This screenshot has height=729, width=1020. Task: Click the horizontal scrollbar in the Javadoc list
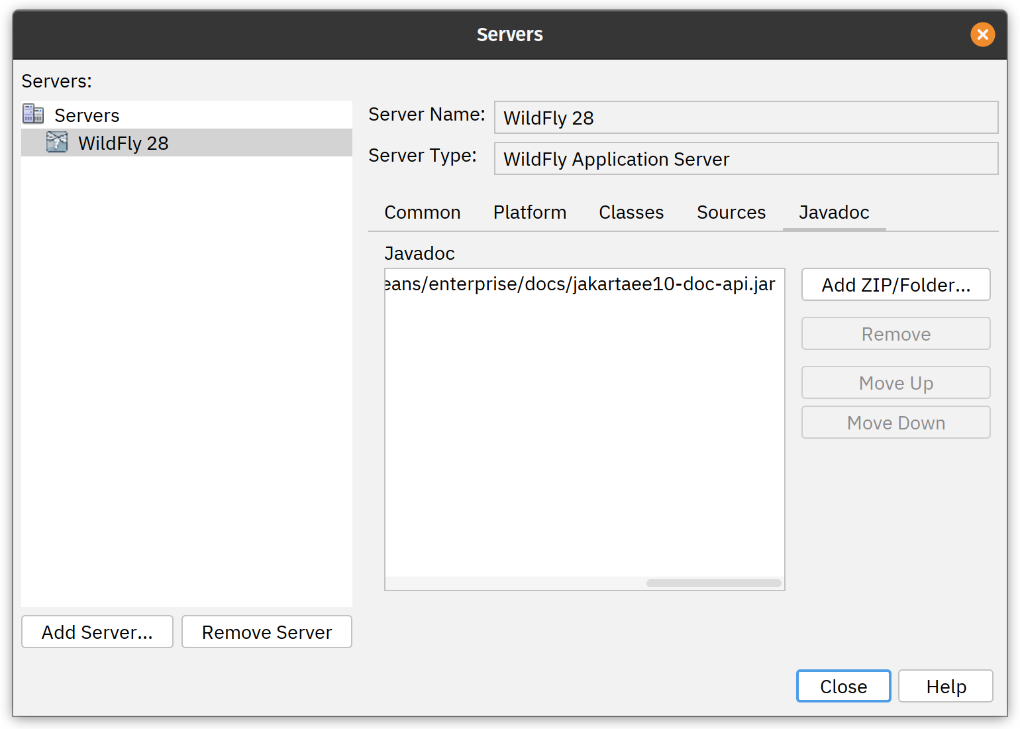point(714,583)
